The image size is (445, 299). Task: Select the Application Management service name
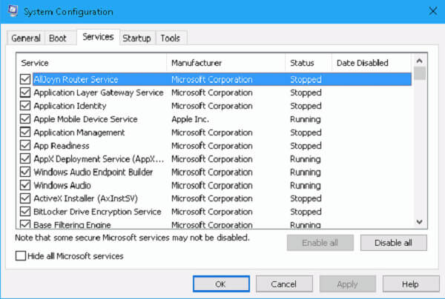[x=79, y=132]
